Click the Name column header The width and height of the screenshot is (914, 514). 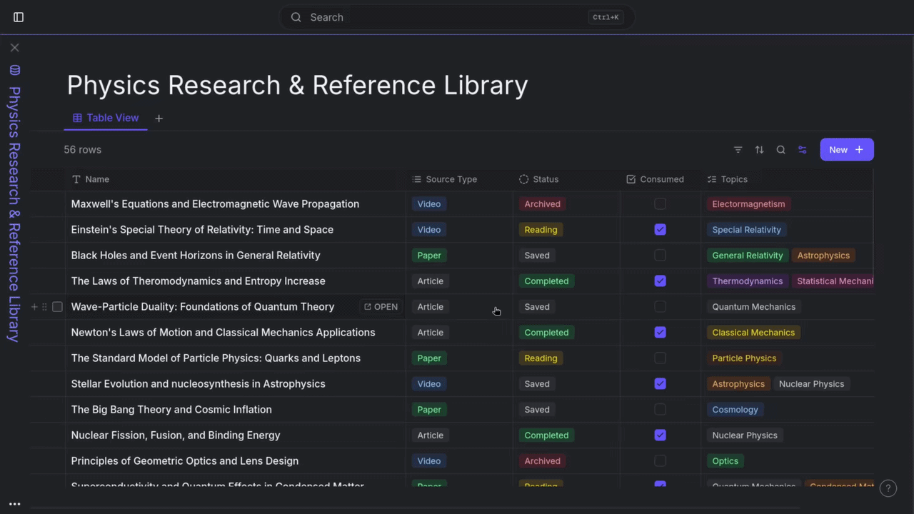[236, 179]
